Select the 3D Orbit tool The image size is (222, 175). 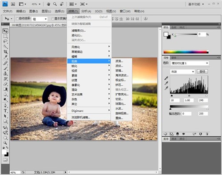pos(5,132)
